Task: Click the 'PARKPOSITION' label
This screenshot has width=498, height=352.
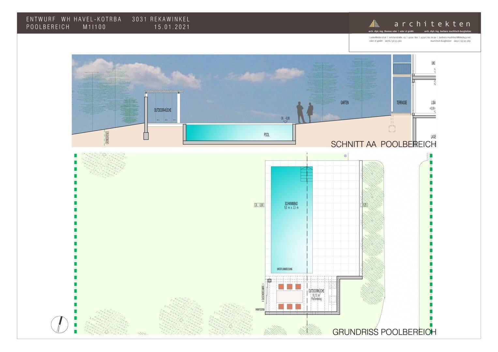Action: [x=260, y=310]
